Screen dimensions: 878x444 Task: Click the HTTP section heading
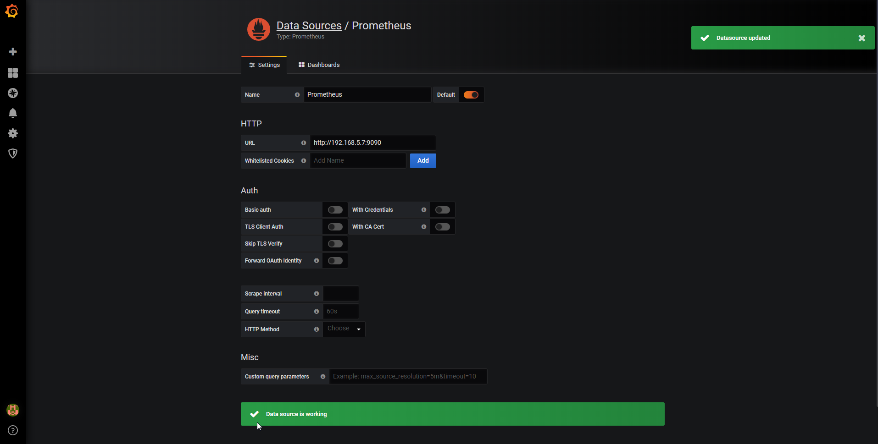251,124
